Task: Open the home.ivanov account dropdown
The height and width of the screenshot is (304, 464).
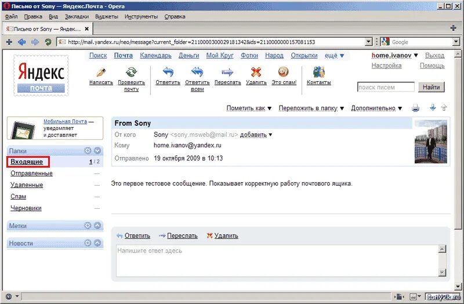Action: 394,55
